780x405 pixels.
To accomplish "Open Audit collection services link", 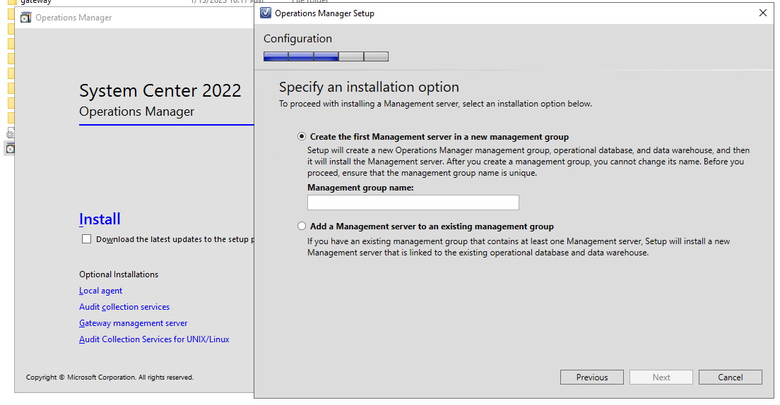I will (124, 307).
